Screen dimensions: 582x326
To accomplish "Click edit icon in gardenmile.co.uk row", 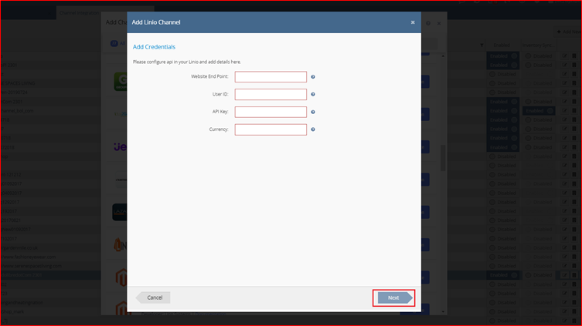I will 564,248.
